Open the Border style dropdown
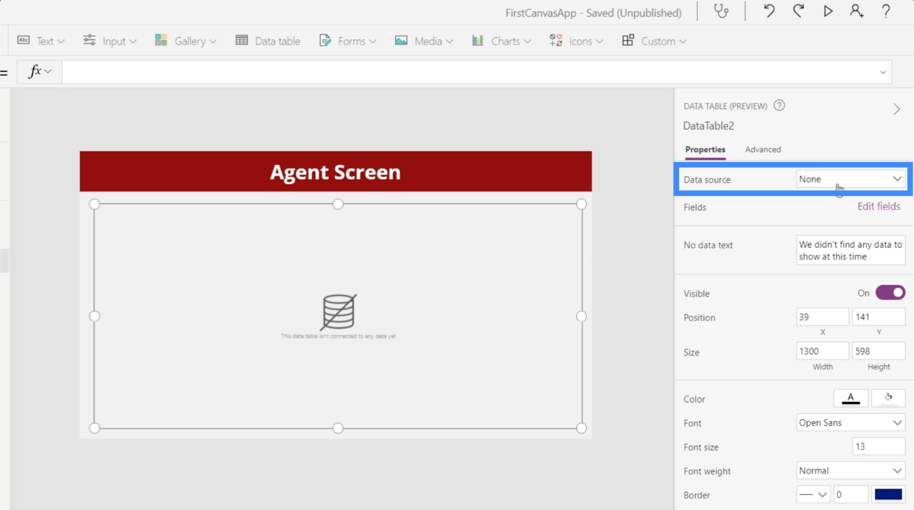 [813, 494]
